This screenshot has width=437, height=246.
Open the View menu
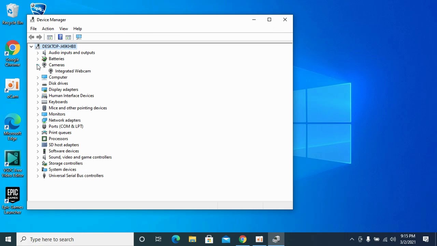click(x=64, y=29)
